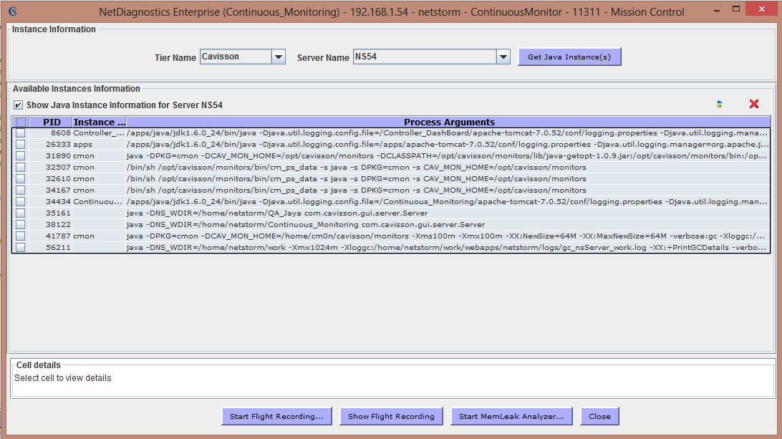Click arguments with java-getopt-1.0.9.jar
The image size is (782, 439).
pyautogui.click(x=448, y=156)
